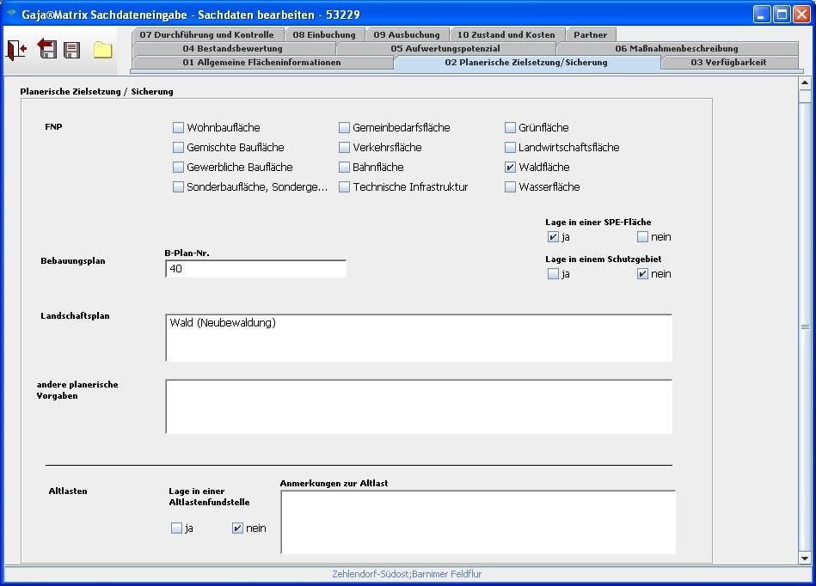Go to the 10 Zustand und Kosten tab
816x586 pixels.
pyautogui.click(x=506, y=35)
